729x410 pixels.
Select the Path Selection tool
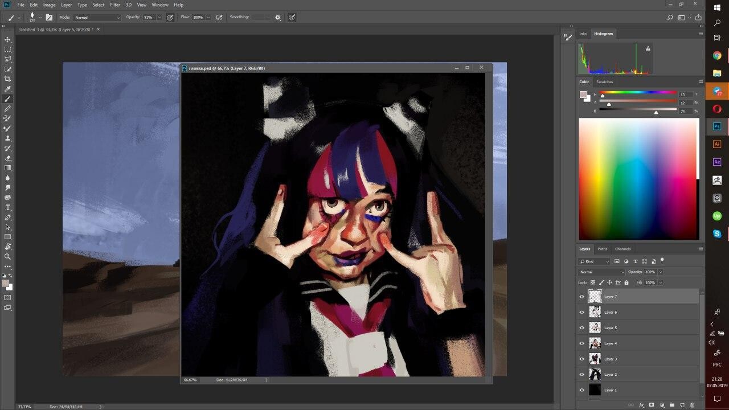(7, 227)
